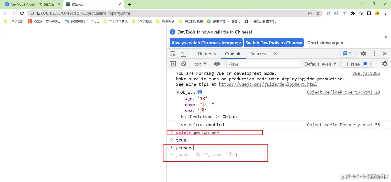Open the Chrome three-dot menu
The width and height of the screenshot is (391, 182).
(386, 13)
